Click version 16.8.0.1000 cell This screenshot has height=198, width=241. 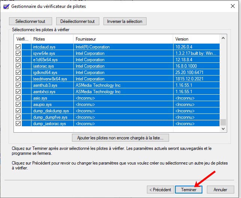click(186, 66)
